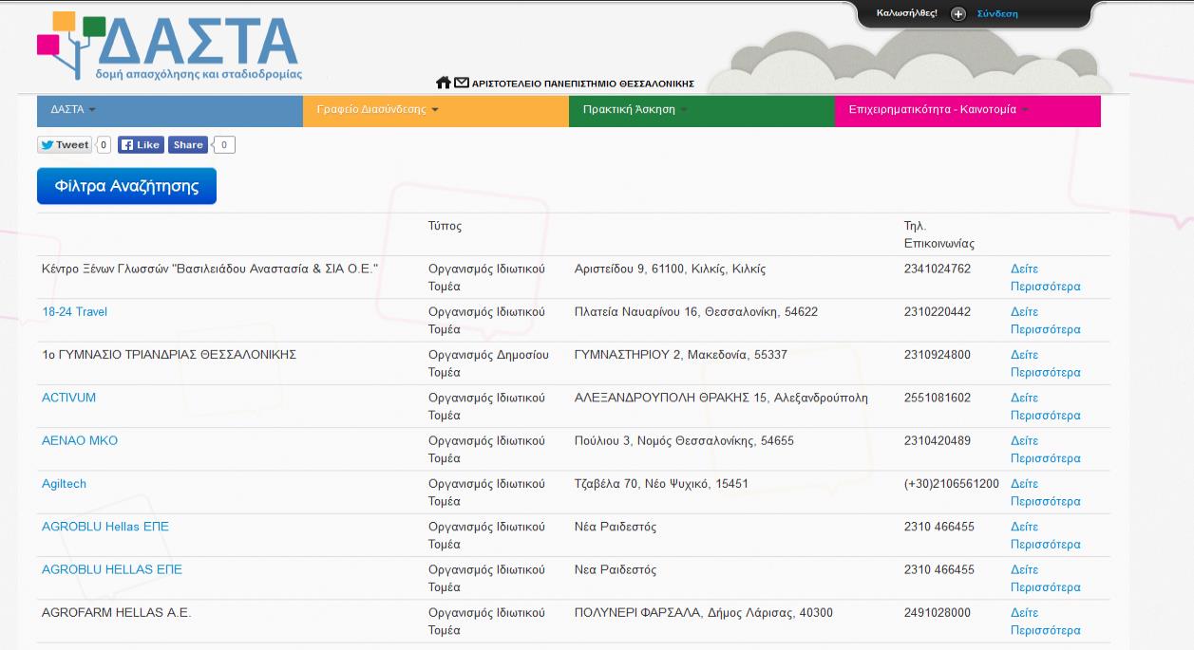Image resolution: width=1194 pixels, height=650 pixels.
Task: Click the address Τζαβέλα 70, Νέο Ψυχικό
Action: 661,484
